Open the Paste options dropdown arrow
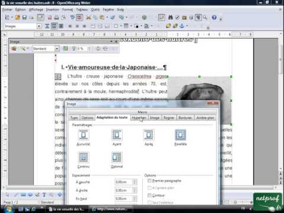The height and width of the screenshot is (213, 284). tap(107, 17)
